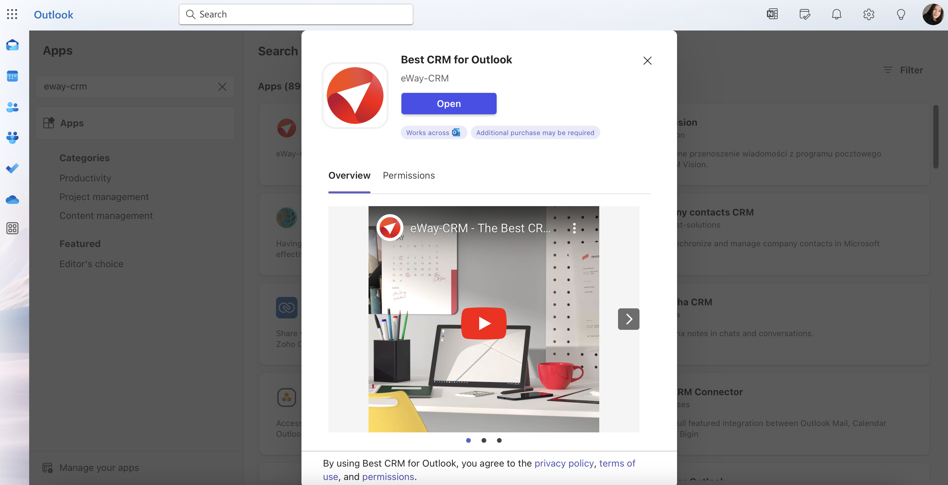Switch to the Permissions tab

pos(408,175)
